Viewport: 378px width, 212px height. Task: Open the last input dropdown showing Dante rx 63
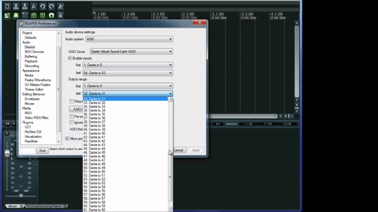128,73
